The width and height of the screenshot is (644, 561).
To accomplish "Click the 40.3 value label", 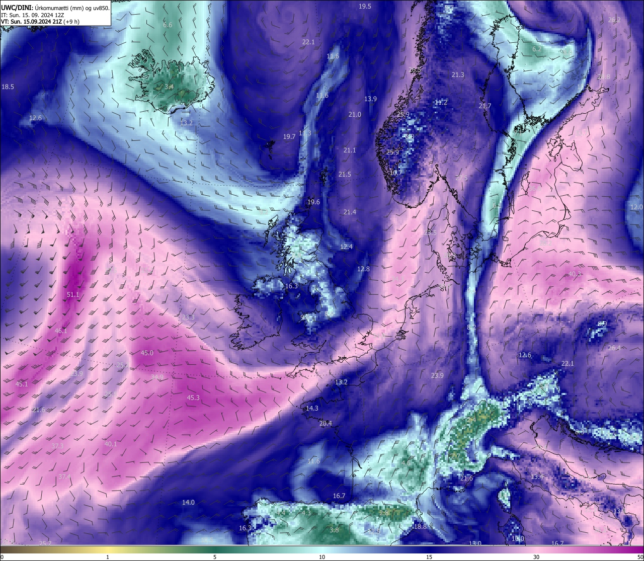I will [575, 274].
